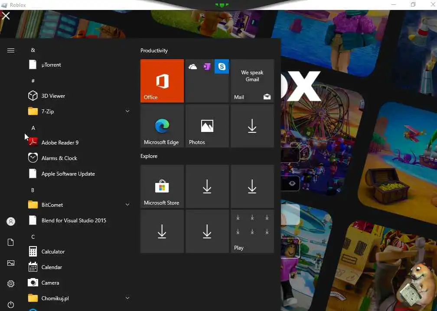Open Alarms & Clock icon
Viewport: 437px width, 311px height.
coord(33,158)
